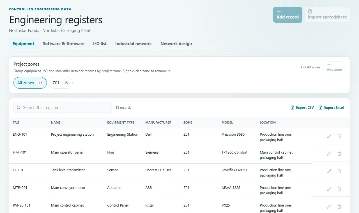The width and height of the screenshot is (359, 213).
Task: Click the 'Levelflex FMP51' model cell
Action: [234, 170]
